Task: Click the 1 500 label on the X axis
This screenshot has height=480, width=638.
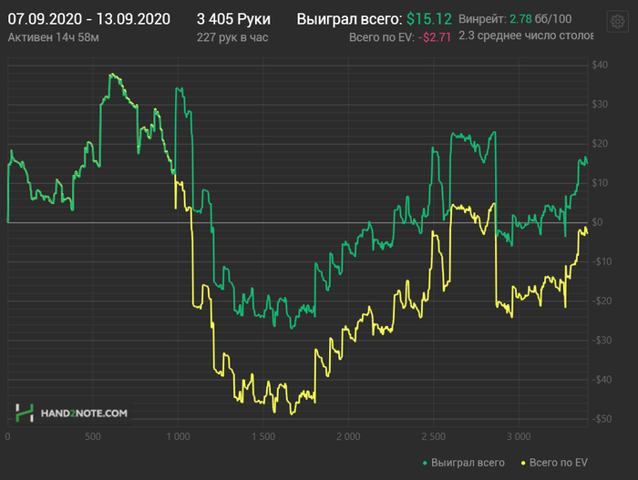Action: pyautogui.click(x=263, y=437)
